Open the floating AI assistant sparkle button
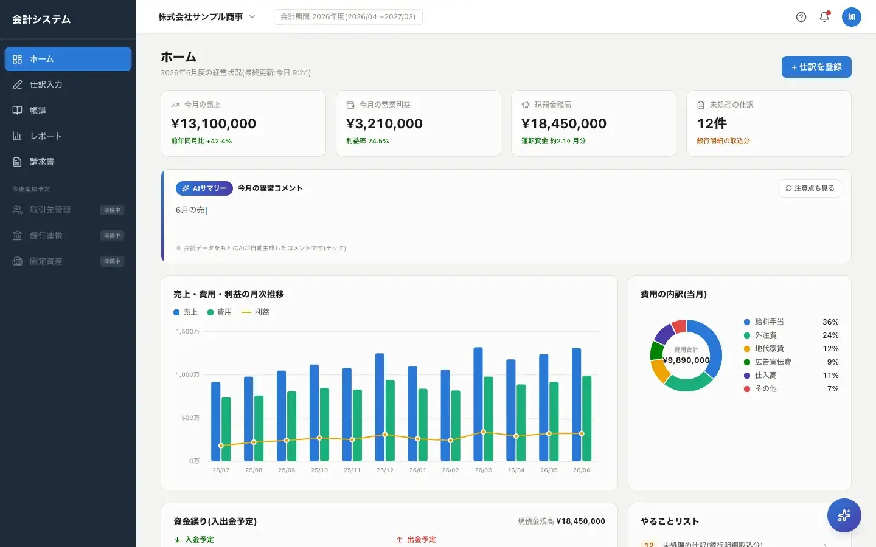Image resolution: width=876 pixels, height=547 pixels. (x=844, y=515)
